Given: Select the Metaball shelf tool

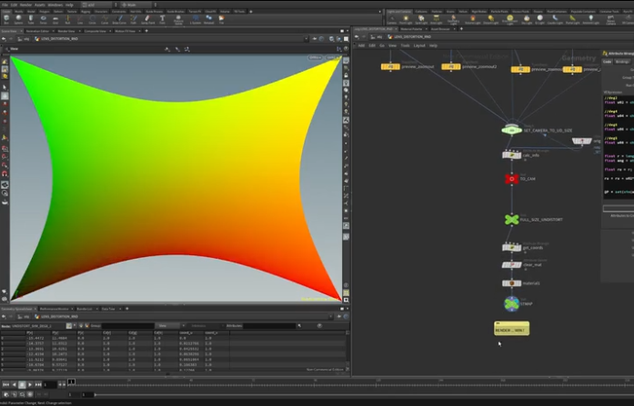Looking at the screenshot, I should point(208,19).
